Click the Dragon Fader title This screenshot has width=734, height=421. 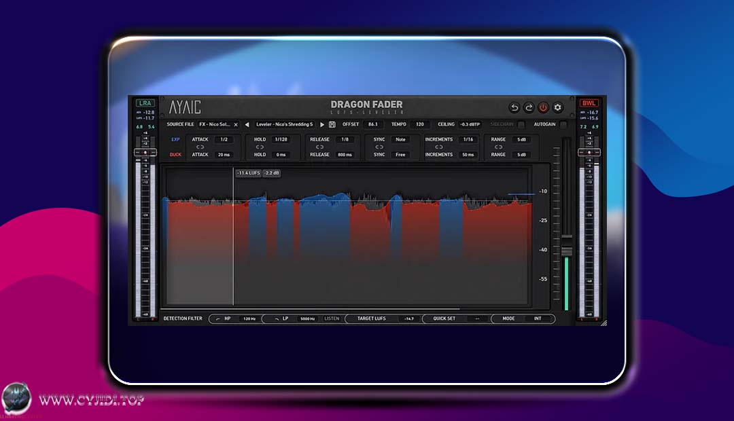(366, 105)
